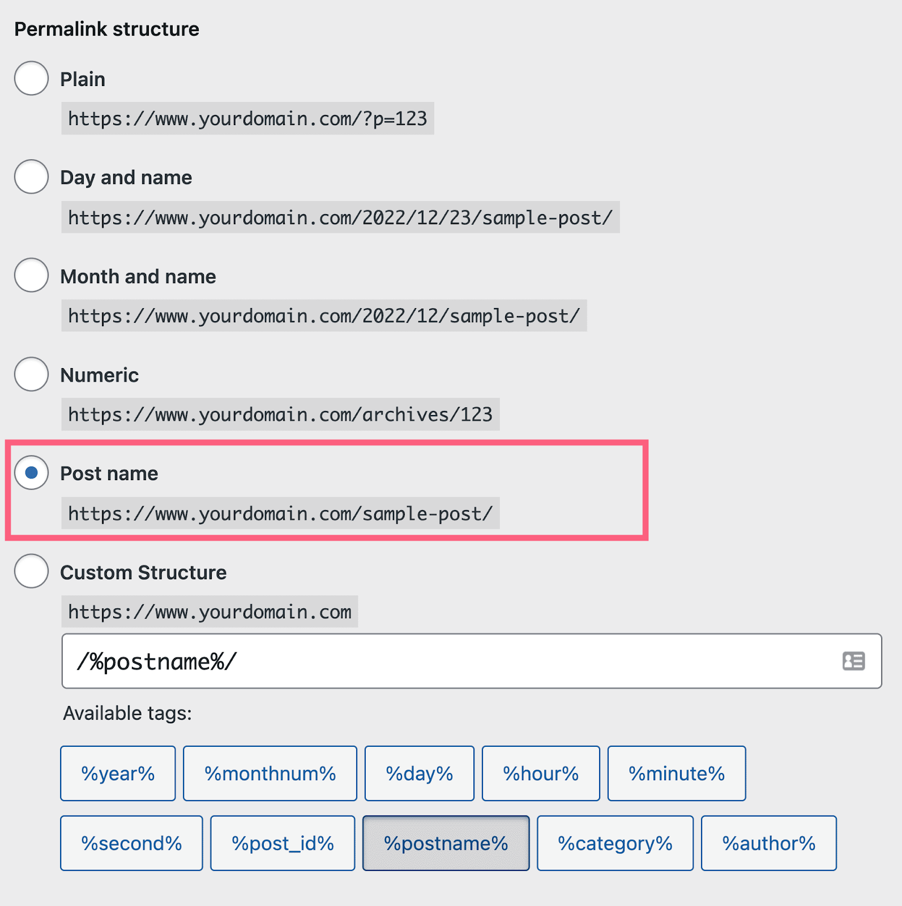Select the Plain permalink radio button
This screenshot has width=902, height=906.
point(31,79)
